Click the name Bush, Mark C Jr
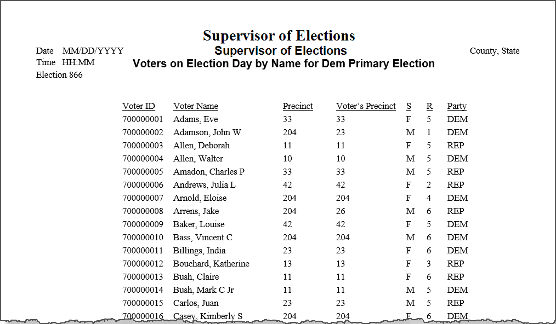This screenshot has height=324, width=556. point(203,290)
